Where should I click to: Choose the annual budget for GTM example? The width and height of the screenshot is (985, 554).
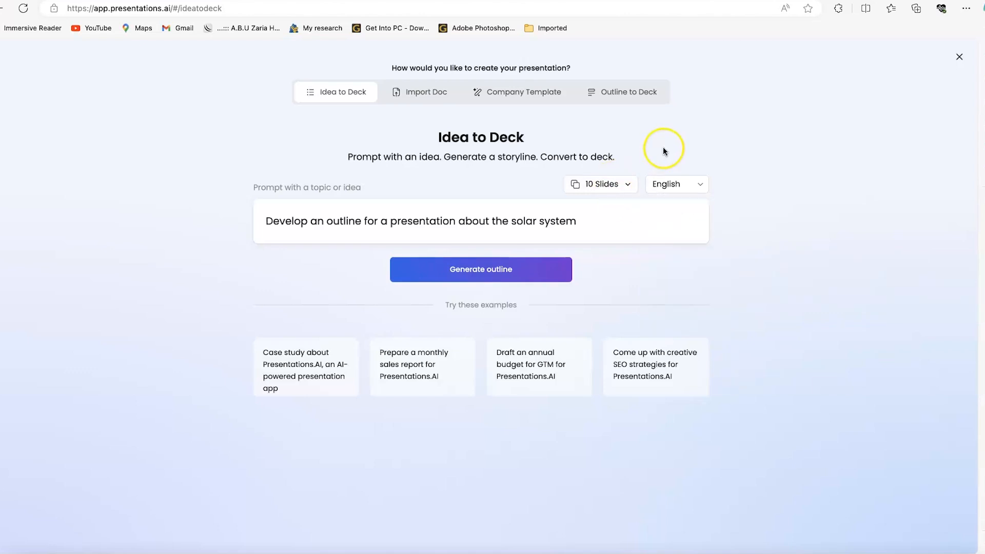click(x=539, y=367)
